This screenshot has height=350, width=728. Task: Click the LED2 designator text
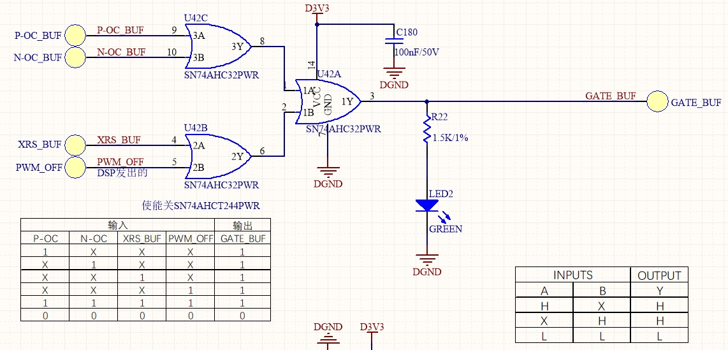(x=440, y=193)
